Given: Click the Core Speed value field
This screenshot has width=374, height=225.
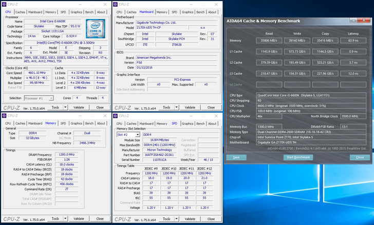Looking at the screenshot, I should pos(36,73).
